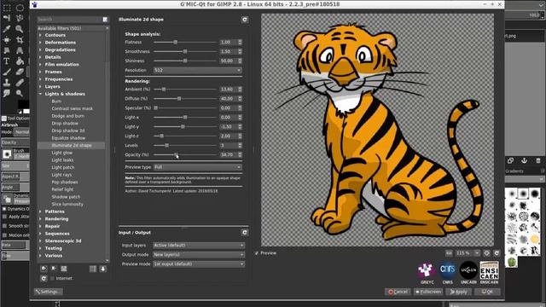The width and height of the screenshot is (546, 307).
Task: Toggle the Internet checkbox
Action: click(53, 279)
